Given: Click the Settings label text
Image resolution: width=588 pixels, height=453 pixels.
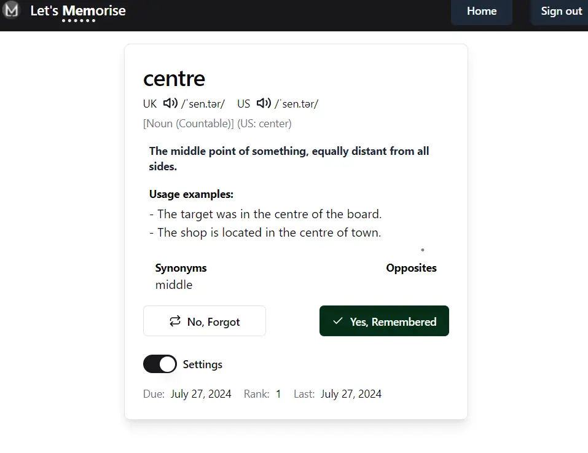Looking at the screenshot, I should click(203, 364).
